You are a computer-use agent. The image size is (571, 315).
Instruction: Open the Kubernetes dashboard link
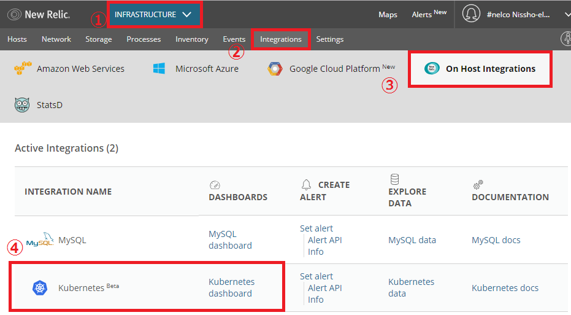231,287
